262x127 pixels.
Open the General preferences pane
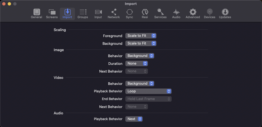[x=36, y=14]
